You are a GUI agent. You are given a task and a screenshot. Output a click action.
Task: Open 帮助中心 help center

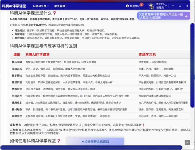tap(135, 6)
